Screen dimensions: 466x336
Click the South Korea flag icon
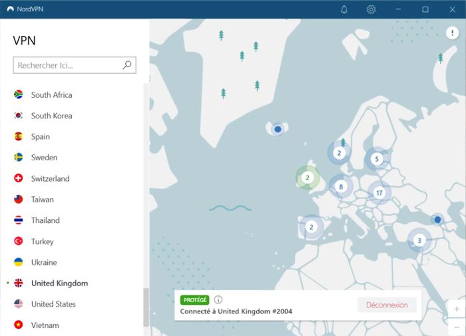[19, 115]
